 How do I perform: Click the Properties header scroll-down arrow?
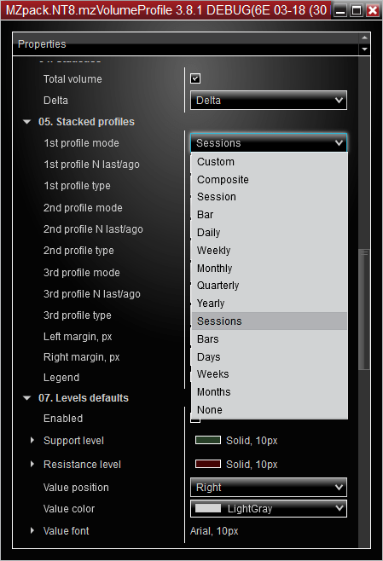pyautogui.click(x=364, y=49)
